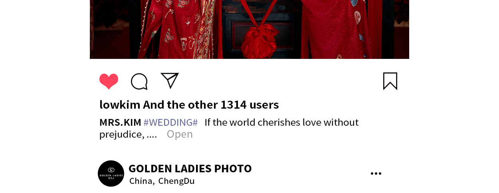Click the word users in likes line
The width and height of the screenshot is (499, 193).
coord(264,105)
